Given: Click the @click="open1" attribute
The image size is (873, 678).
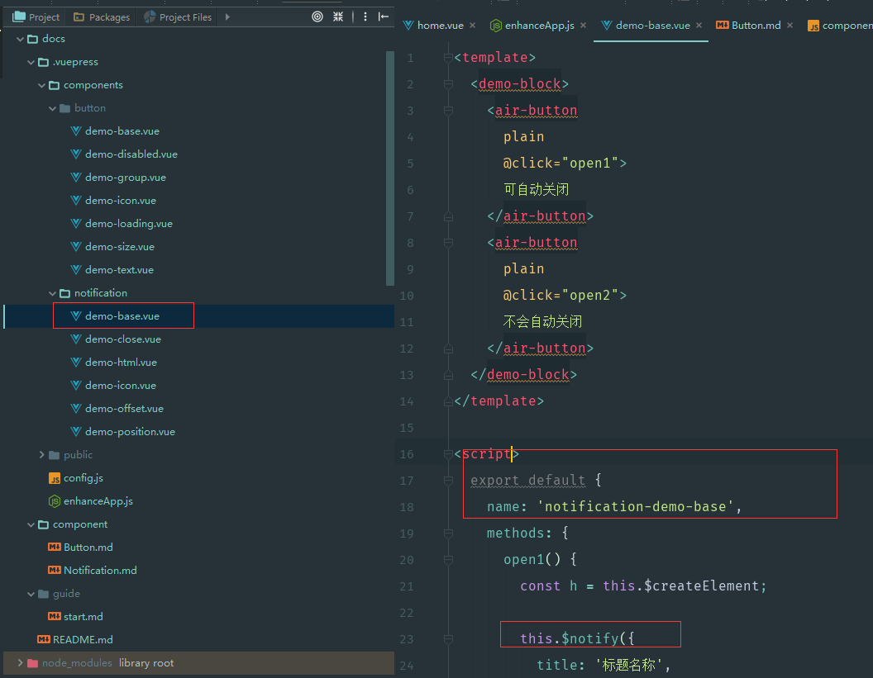Looking at the screenshot, I should (561, 164).
